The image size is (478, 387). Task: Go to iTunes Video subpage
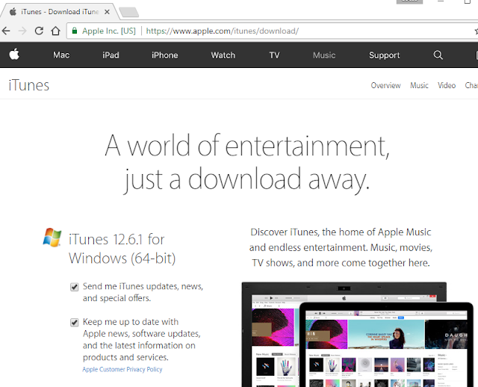pyautogui.click(x=447, y=85)
